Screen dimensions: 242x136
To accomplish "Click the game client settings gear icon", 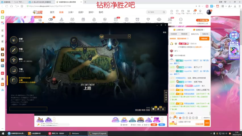I will pos(161,25).
